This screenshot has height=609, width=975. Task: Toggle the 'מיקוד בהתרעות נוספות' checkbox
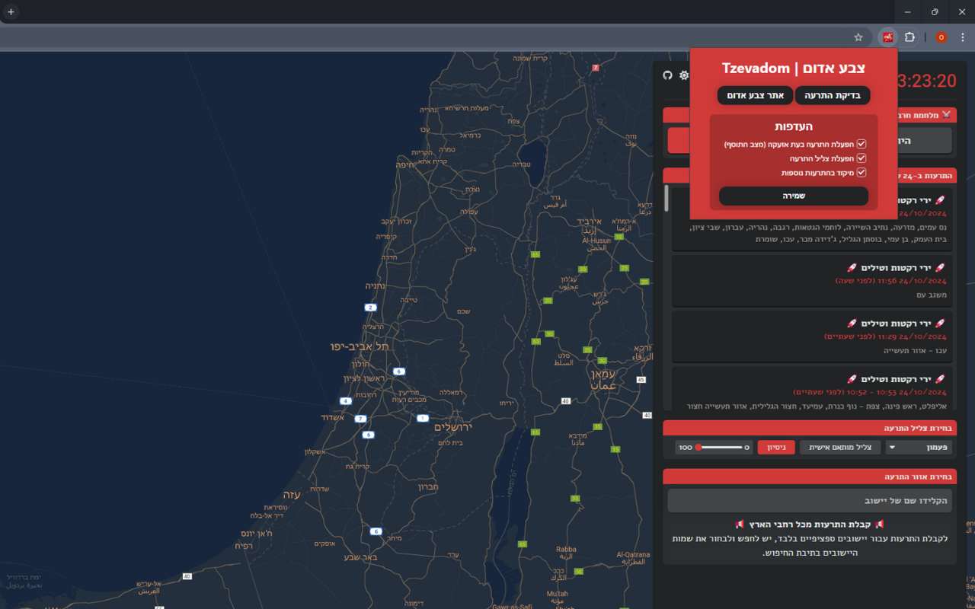point(862,173)
